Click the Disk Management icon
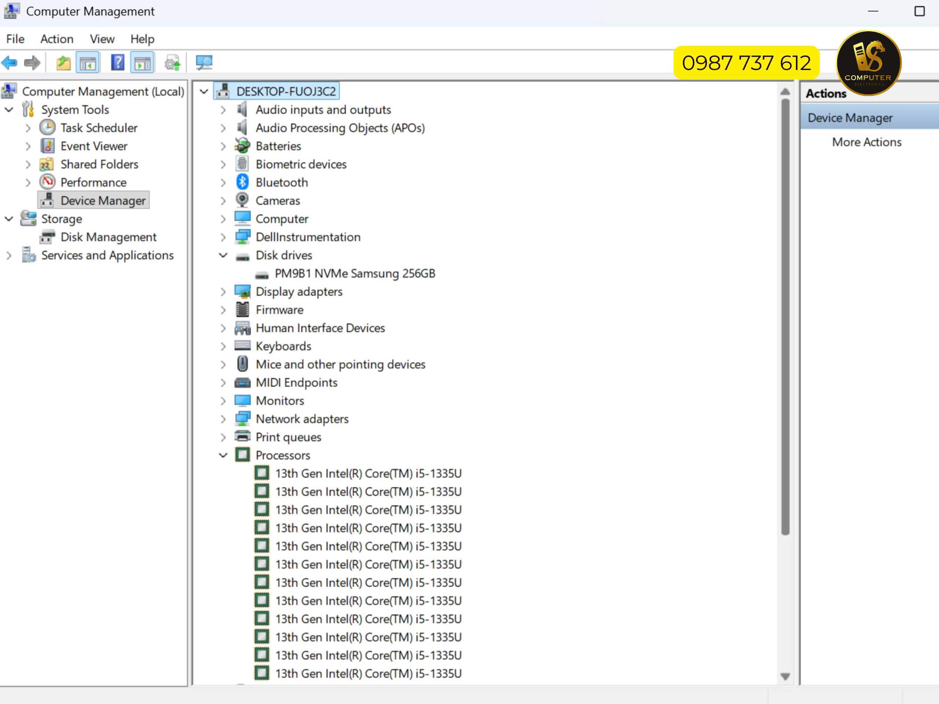This screenshot has height=704, width=939. (47, 237)
